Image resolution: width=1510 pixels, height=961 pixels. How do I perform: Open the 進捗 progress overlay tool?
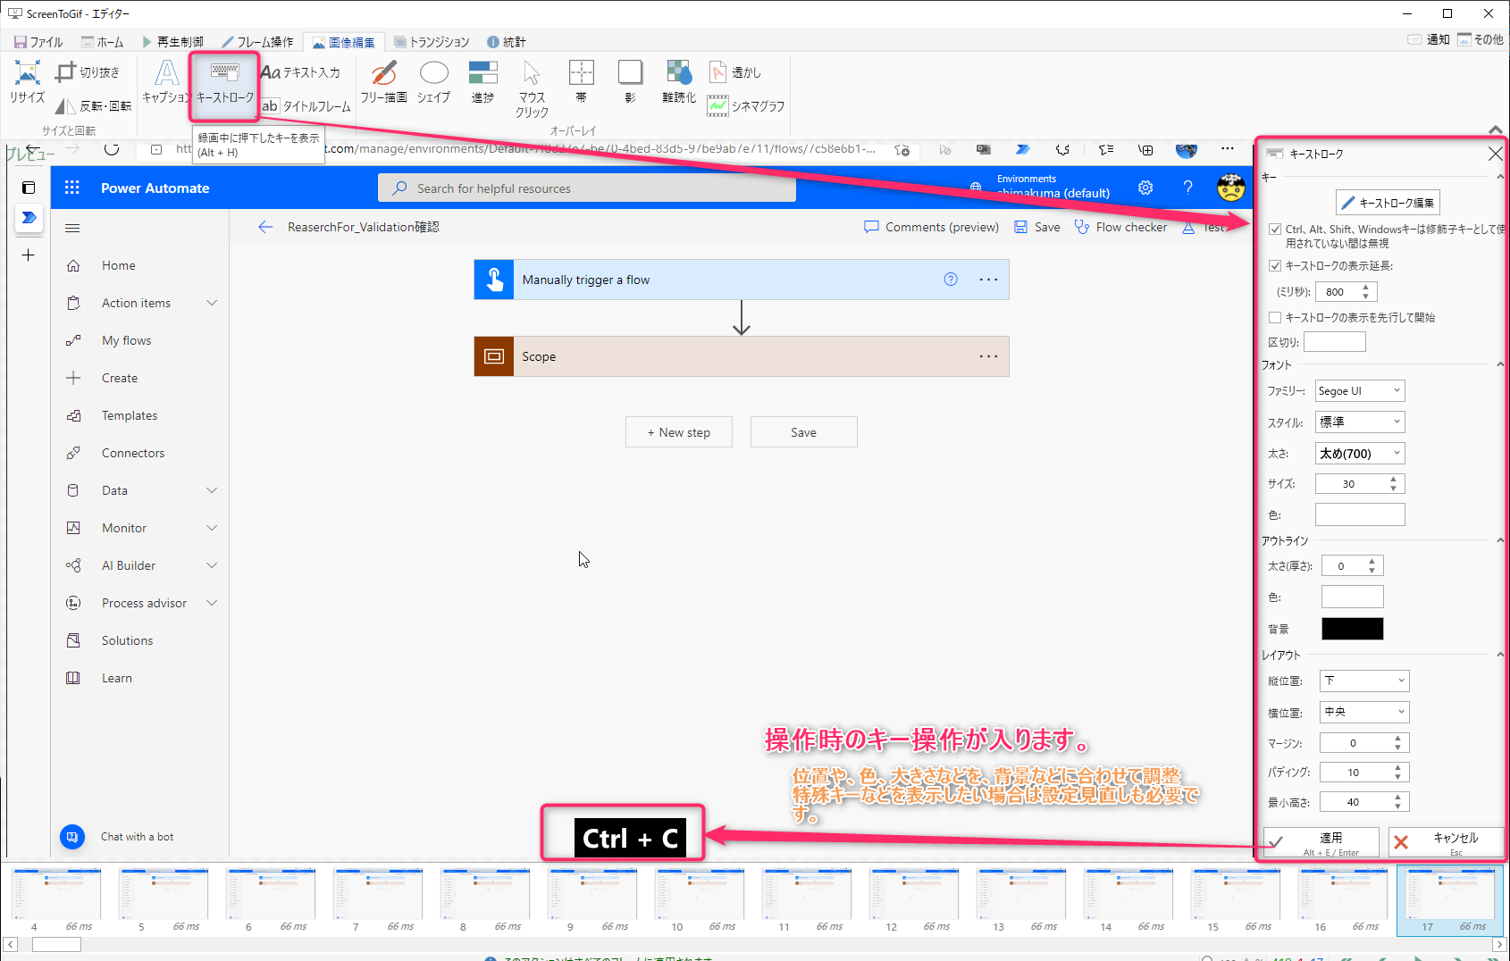482,82
